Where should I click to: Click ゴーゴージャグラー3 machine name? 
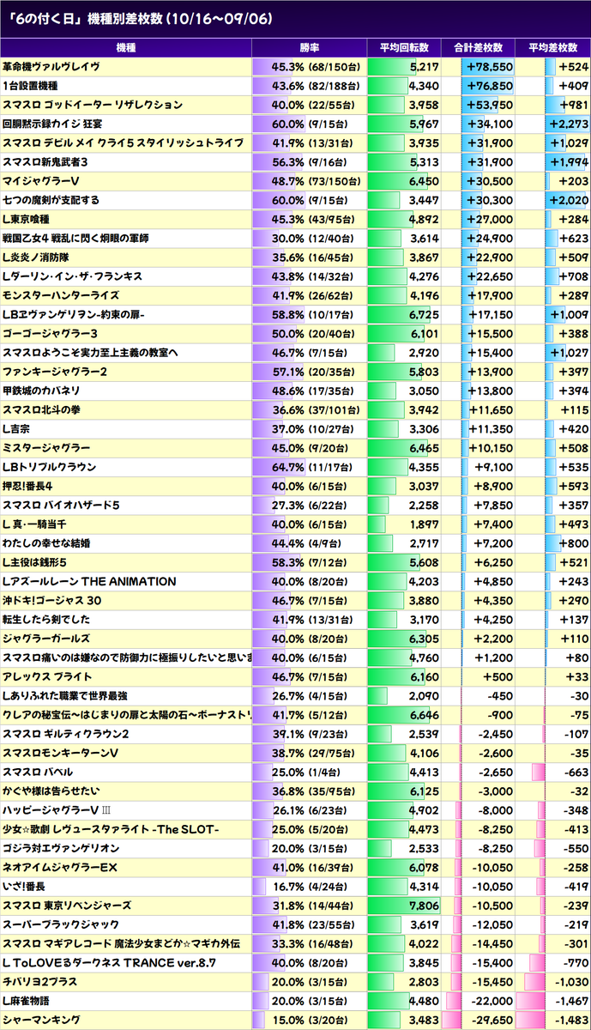coord(50,333)
